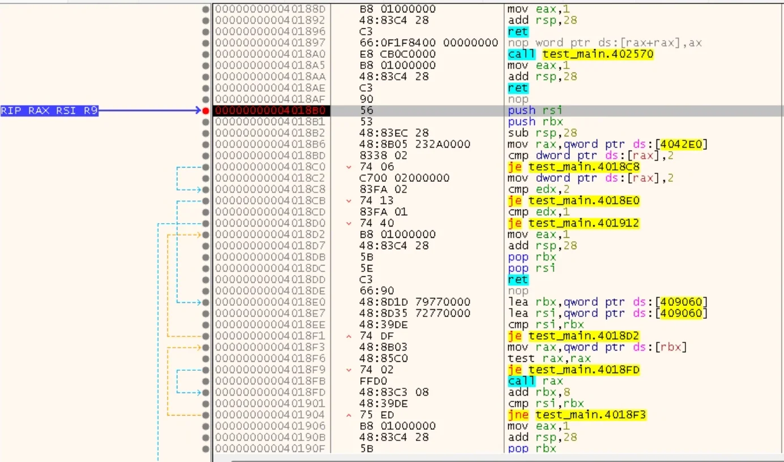This screenshot has height=462, width=784.
Task: Set breakpoint dot beside address 00000000004018FB
Action: point(206,381)
